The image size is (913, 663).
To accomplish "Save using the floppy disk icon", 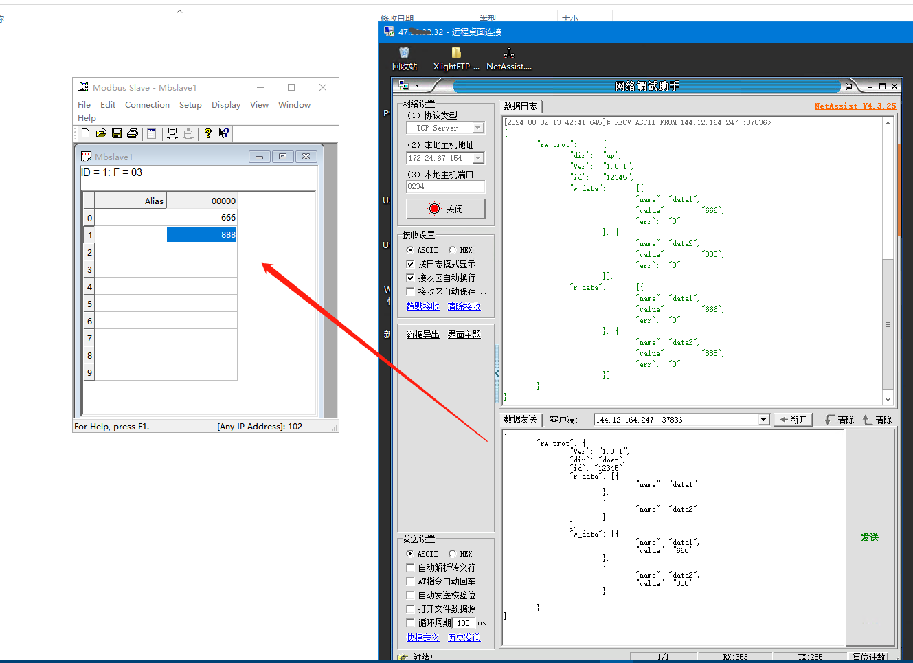I will point(117,133).
